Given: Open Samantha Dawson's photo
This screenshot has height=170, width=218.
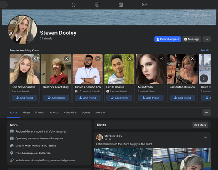Looking at the screenshot, I should click(182, 69).
